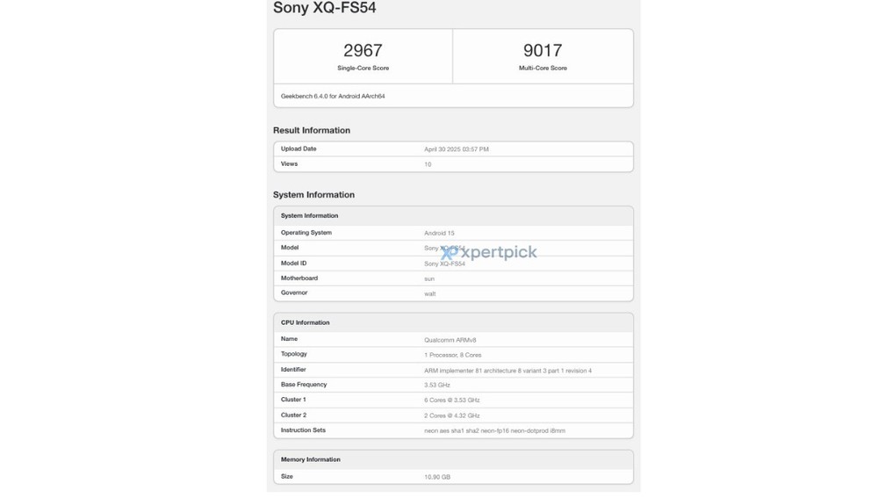Click the Model row label
878x498 pixels.
[290, 248]
